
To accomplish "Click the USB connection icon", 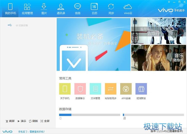I will click(10, 25).
